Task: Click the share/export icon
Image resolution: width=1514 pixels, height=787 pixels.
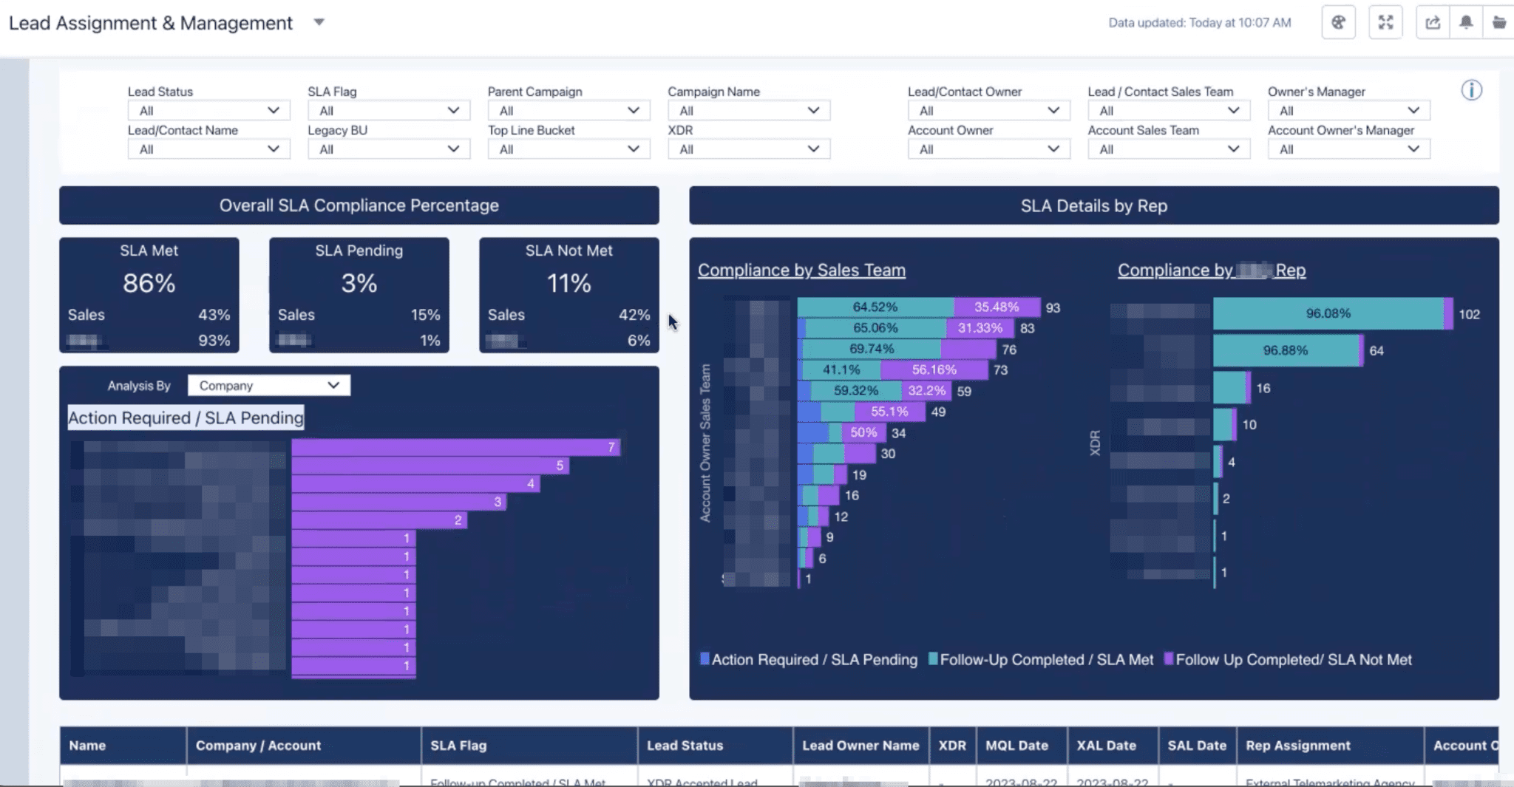Action: (x=1433, y=22)
